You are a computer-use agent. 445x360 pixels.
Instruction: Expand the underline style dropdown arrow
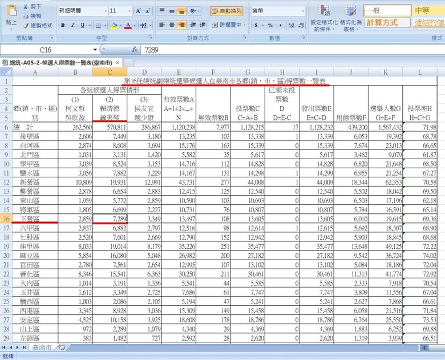point(89,25)
